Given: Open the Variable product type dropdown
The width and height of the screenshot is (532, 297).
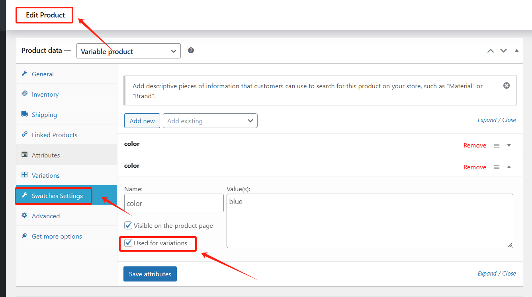Looking at the screenshot, I should point(128,51).
